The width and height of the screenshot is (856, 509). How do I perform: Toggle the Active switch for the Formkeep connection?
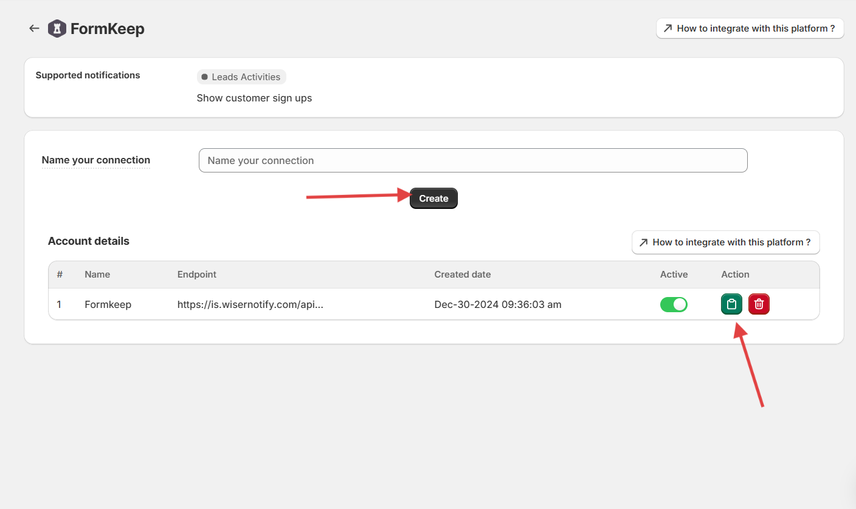point(674,304)
